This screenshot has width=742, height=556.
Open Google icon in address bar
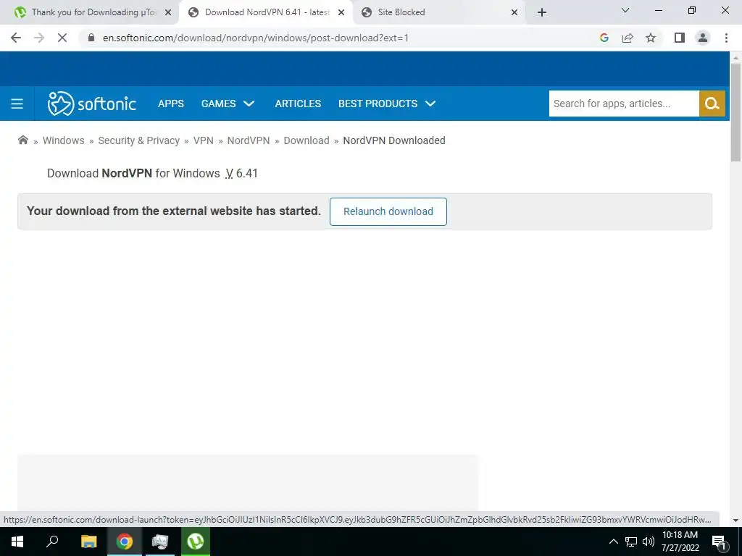604,38
